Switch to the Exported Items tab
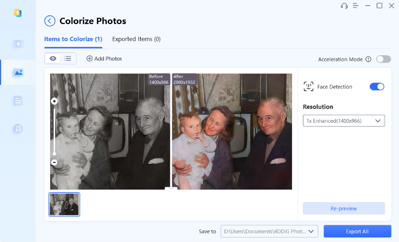This screenshot has width=399, height=242. click(136, 39)
